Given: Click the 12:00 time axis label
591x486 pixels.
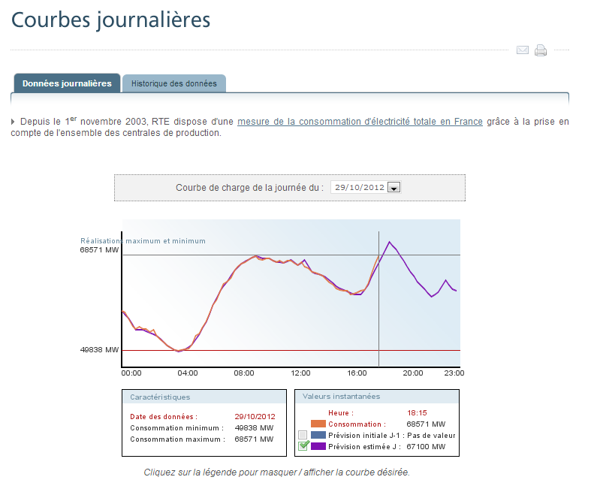Looking at the screenshot, I should [300, 373].
